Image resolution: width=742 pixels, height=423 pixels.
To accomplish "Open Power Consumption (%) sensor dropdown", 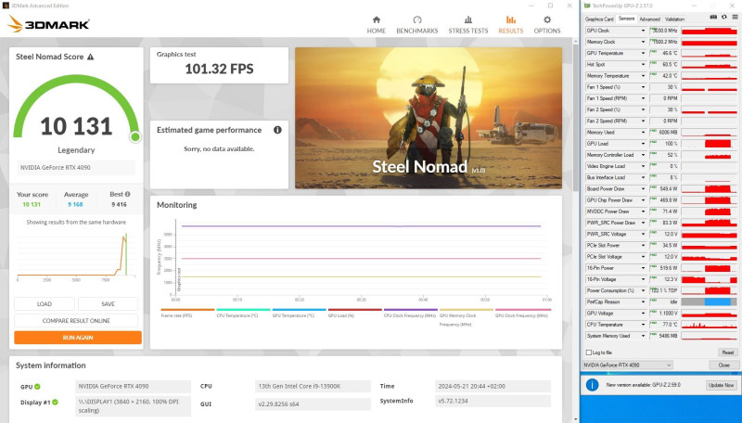I will (643, 290).
